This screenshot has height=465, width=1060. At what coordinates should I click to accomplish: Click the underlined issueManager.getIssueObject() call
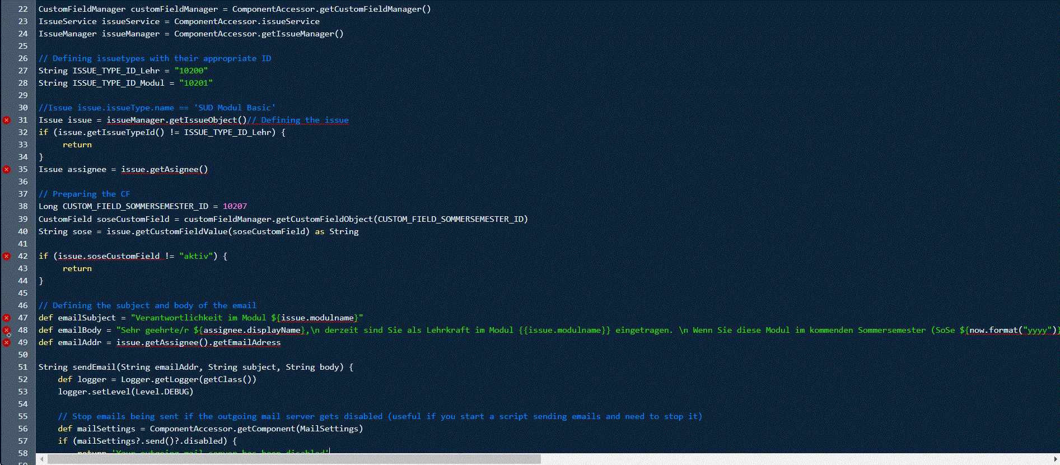tap(176, 120)
